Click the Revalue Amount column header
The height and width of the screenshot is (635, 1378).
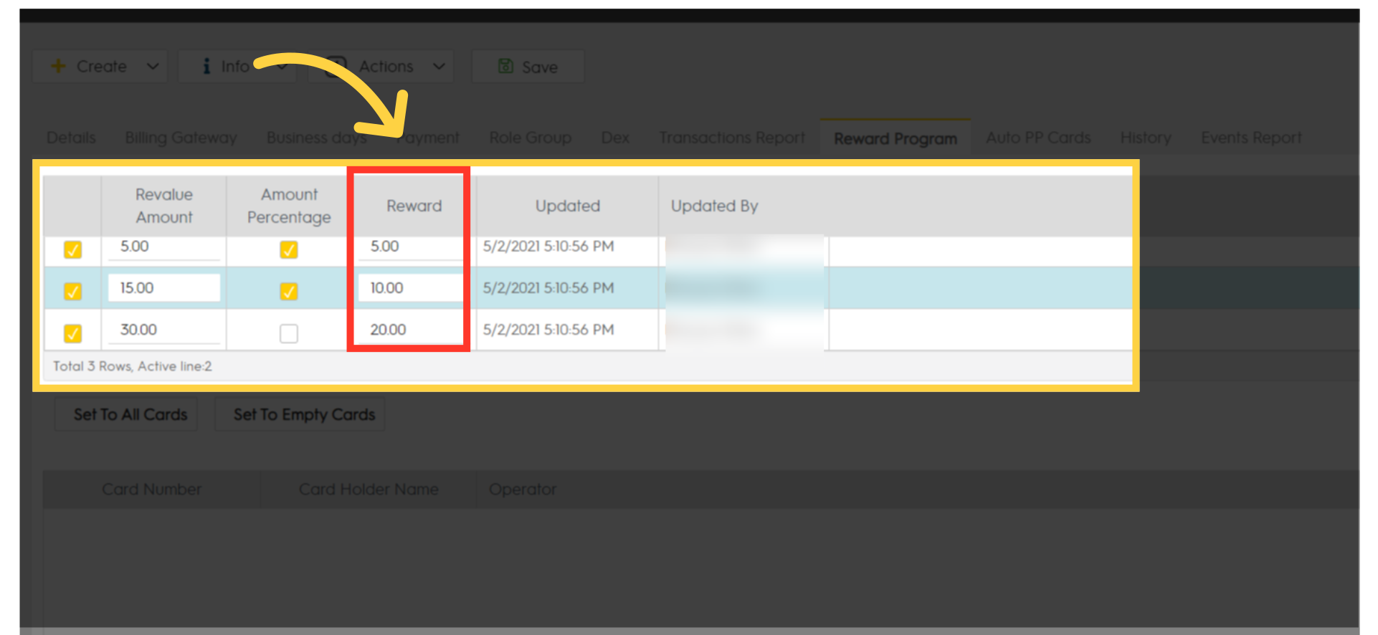coord(164,206)
